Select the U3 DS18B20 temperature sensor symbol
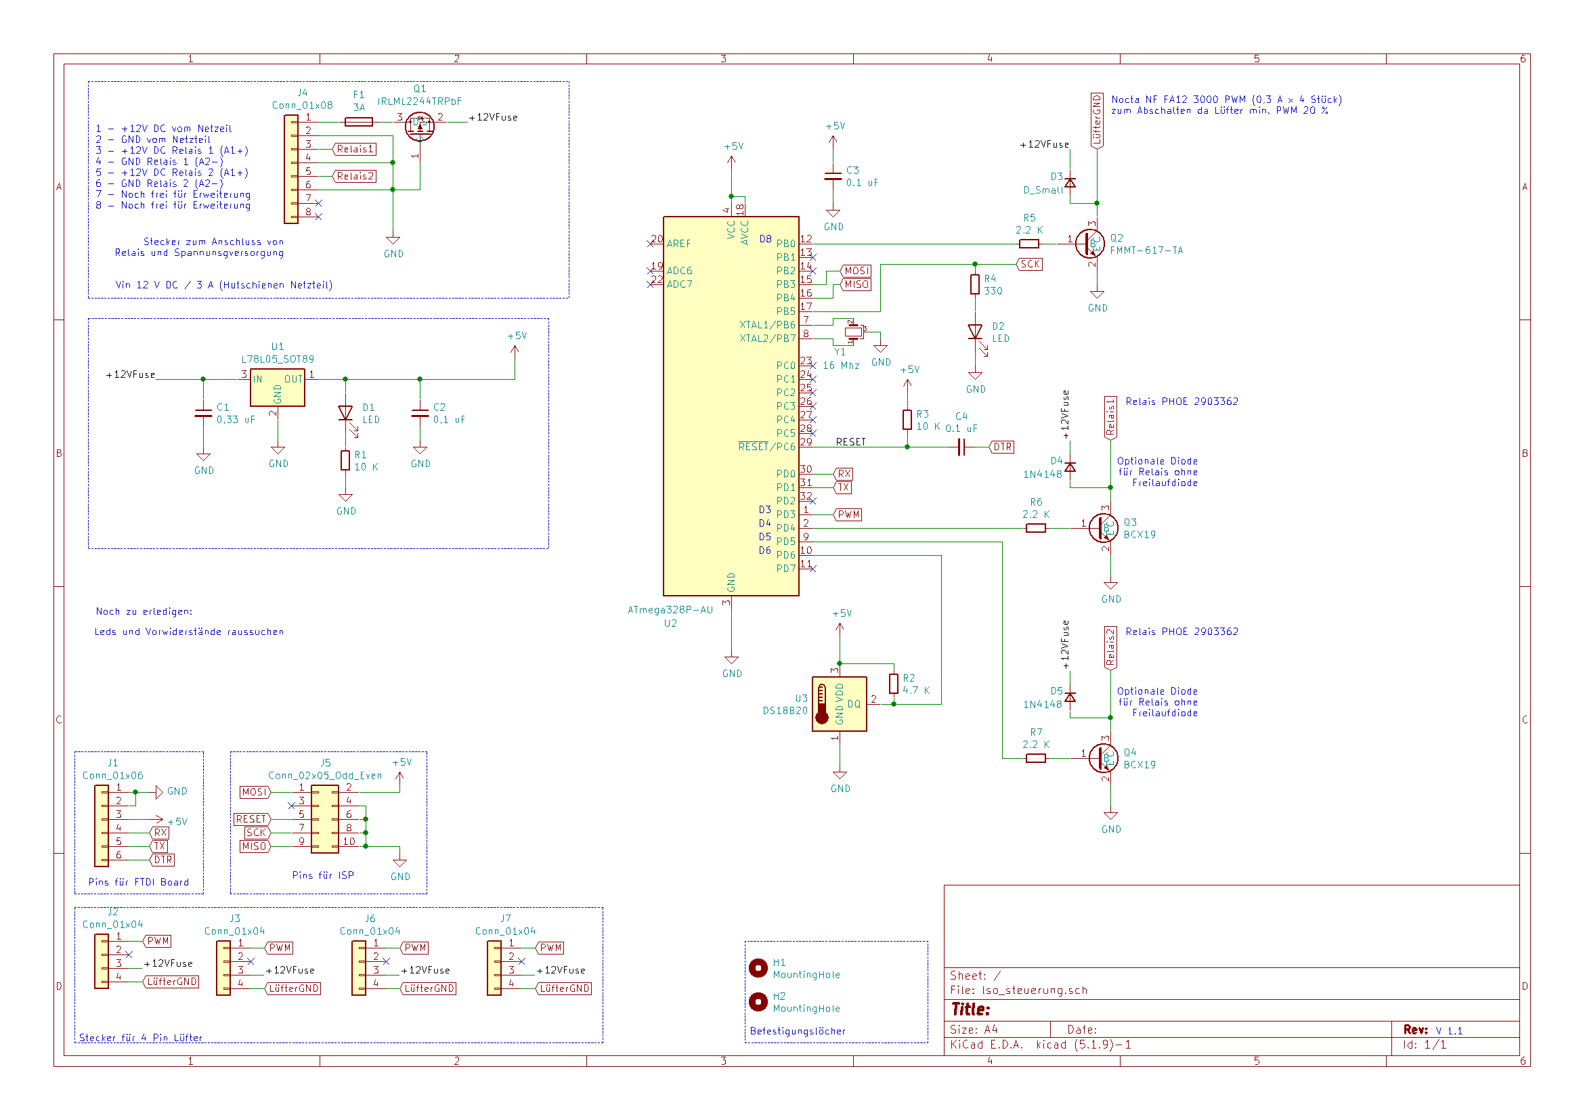1583x1119 pixels. pos(839,704)
